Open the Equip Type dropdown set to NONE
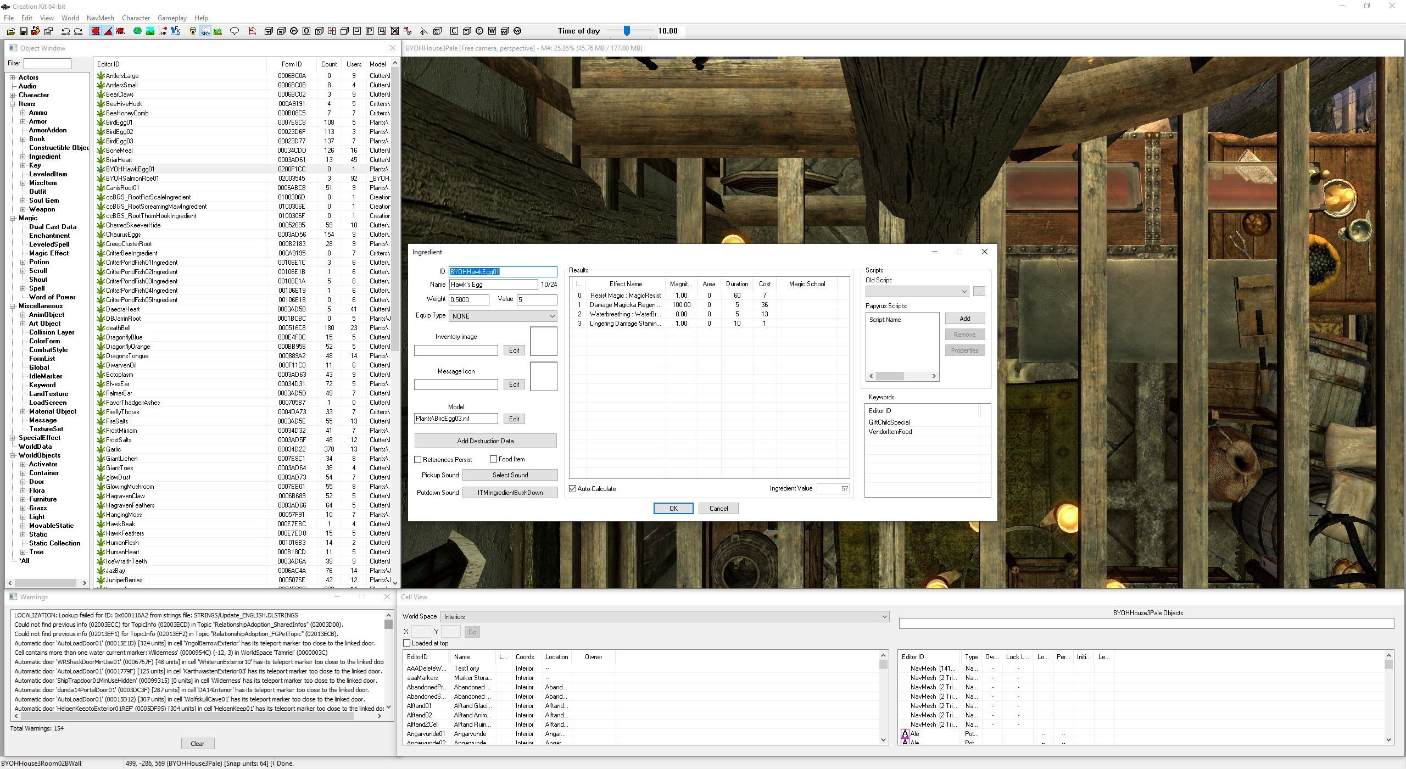The image size is (1406, 769). point(503,316)
